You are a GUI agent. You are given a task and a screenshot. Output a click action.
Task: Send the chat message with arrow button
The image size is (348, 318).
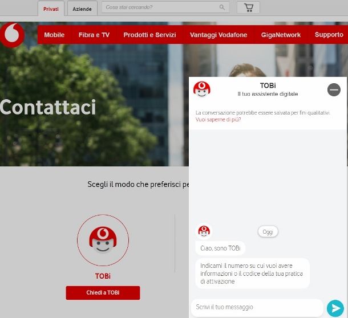tap(335, 308)
